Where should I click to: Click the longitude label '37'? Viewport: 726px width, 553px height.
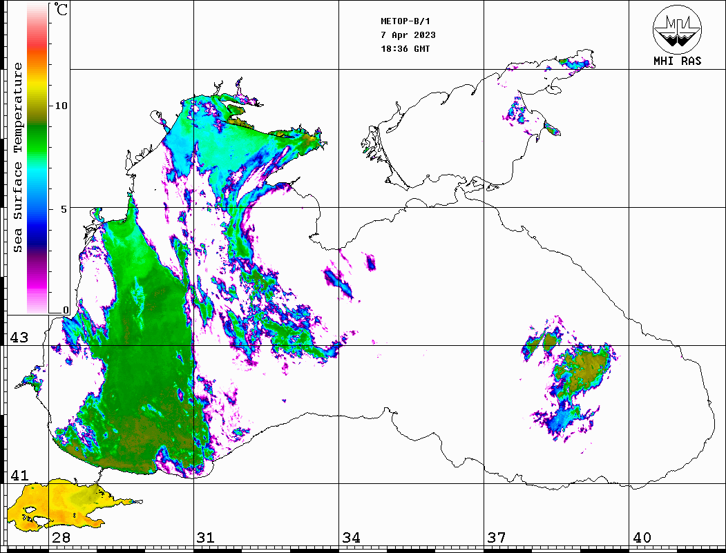pos(497,537)
